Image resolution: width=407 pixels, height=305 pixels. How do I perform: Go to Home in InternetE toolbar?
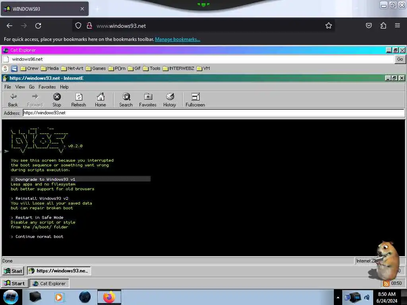click(101, 100)
